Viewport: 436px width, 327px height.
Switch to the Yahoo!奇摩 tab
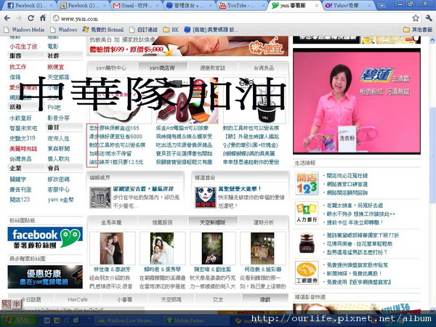[348, 5]
